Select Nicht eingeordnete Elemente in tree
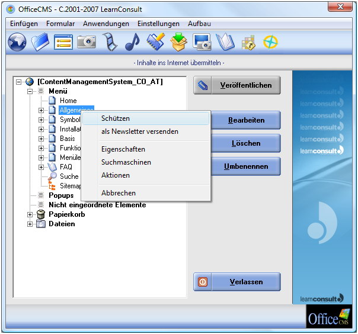The height and width of the screenshot is (334, 358). (x=97, y=205)
